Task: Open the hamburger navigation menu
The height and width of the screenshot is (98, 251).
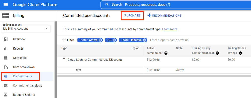Action: pos(6,5)
